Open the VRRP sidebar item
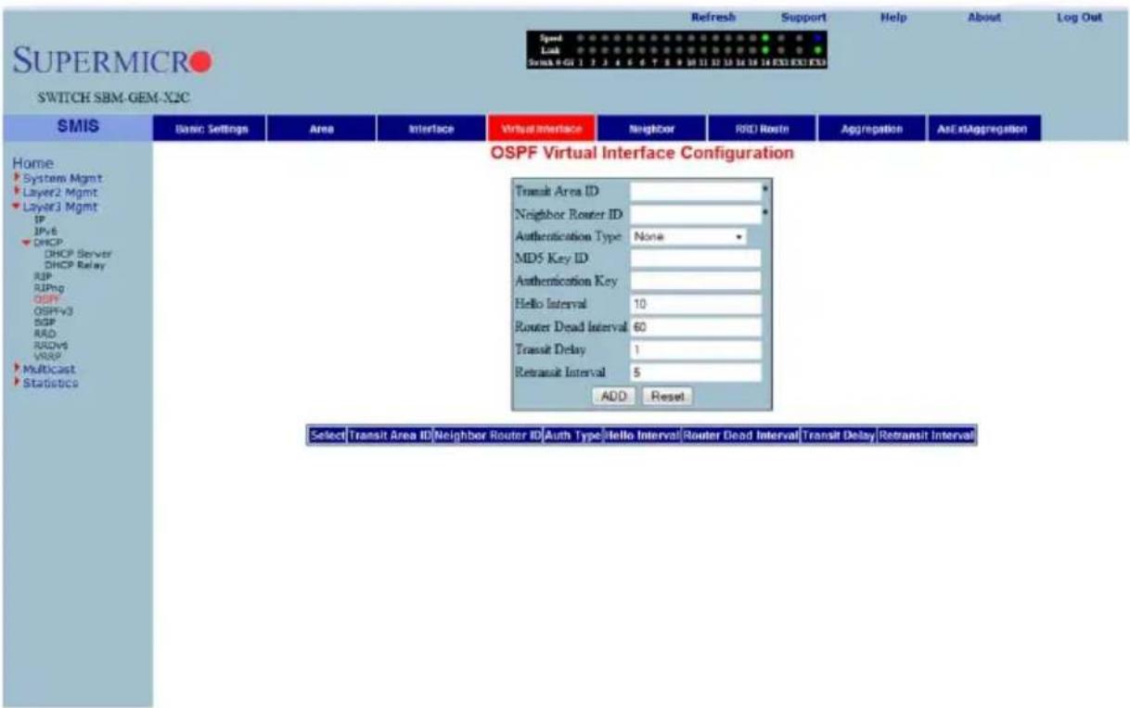Image resolution: width=1130 pixels, height=708 pixels. (x=45, y=355)
